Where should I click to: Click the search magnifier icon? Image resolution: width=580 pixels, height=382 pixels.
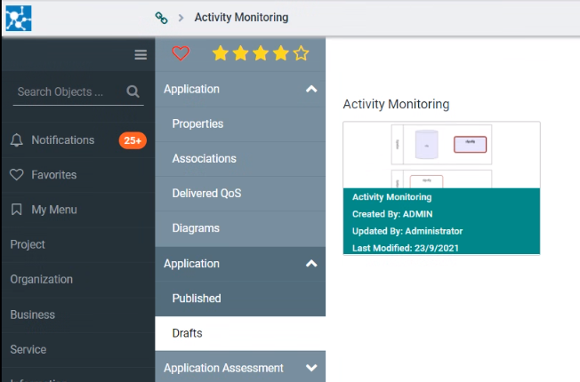(133, 92)
